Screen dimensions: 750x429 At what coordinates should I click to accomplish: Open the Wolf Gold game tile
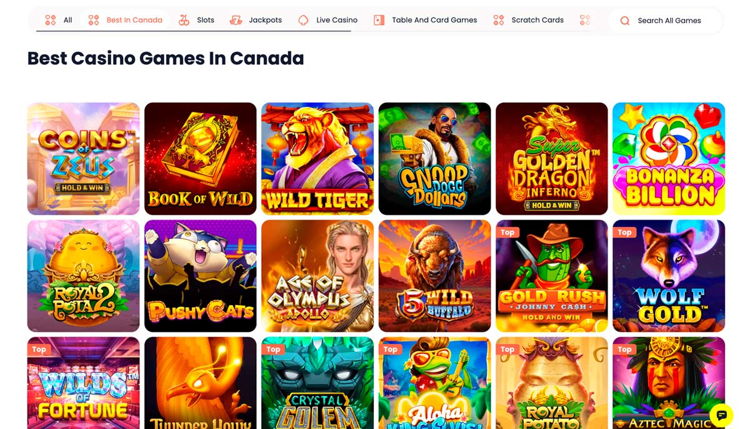[669, 276]
